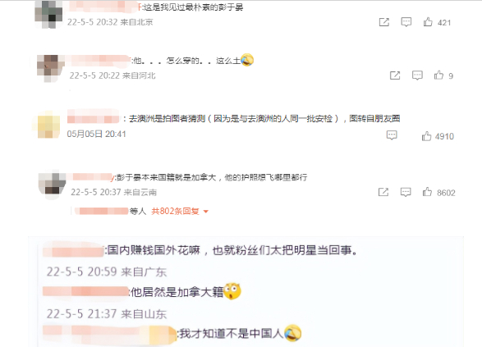This screenshot has width=482, height=347.
Task: Like the Hebei comment with 9 likes
Action: point(438,75)
